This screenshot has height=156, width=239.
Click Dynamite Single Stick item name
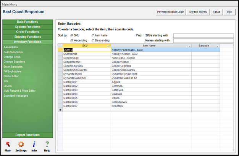pos(124,74)
